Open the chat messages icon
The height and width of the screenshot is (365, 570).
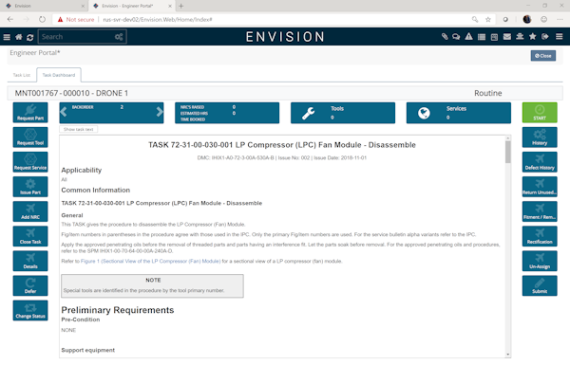tap(456, 37)
